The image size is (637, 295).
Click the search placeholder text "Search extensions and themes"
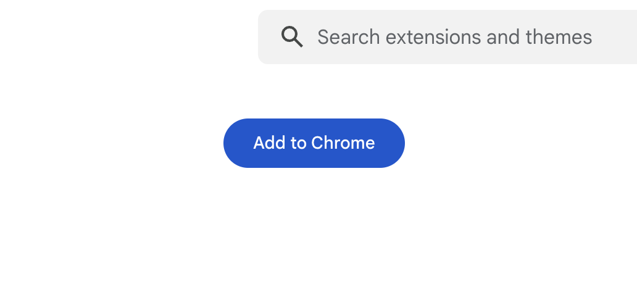click(x=454, y=37)
